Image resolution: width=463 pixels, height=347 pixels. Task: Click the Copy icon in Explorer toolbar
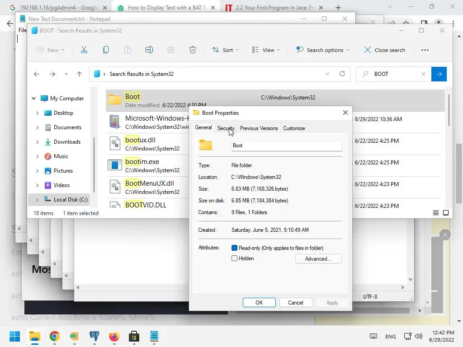pos(106,50)
